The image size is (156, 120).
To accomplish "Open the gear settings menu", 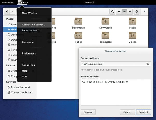I will (x=136, y=11).
